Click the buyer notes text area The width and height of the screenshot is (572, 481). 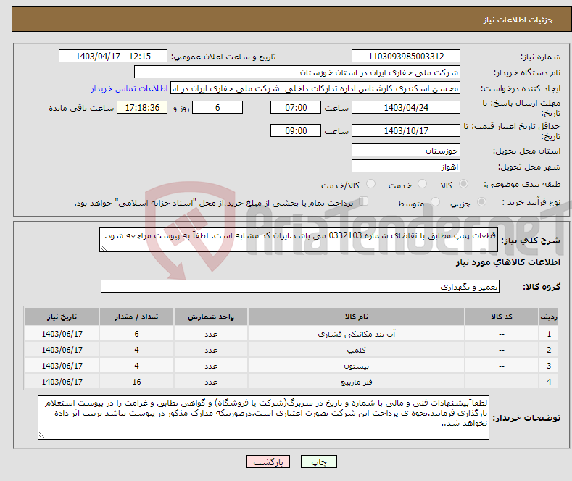pos(263,417)
